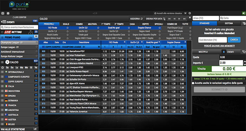Star the Amichevoli internazionali entry

point(37,51)
